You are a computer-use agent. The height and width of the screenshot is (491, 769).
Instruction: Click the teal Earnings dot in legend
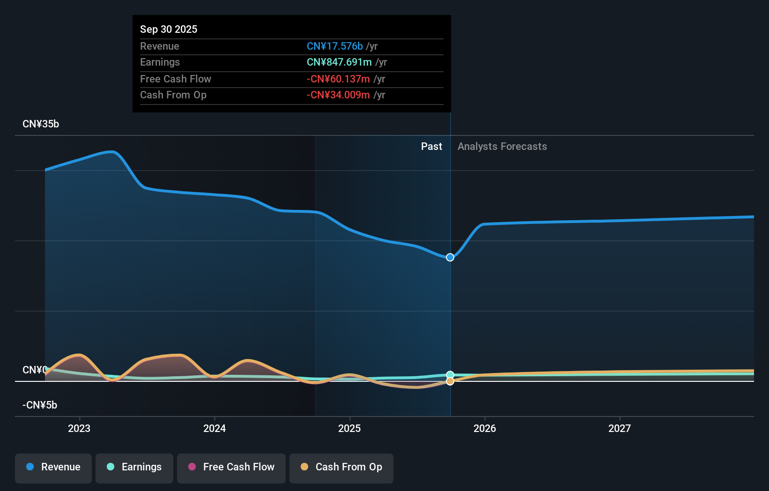111,467
